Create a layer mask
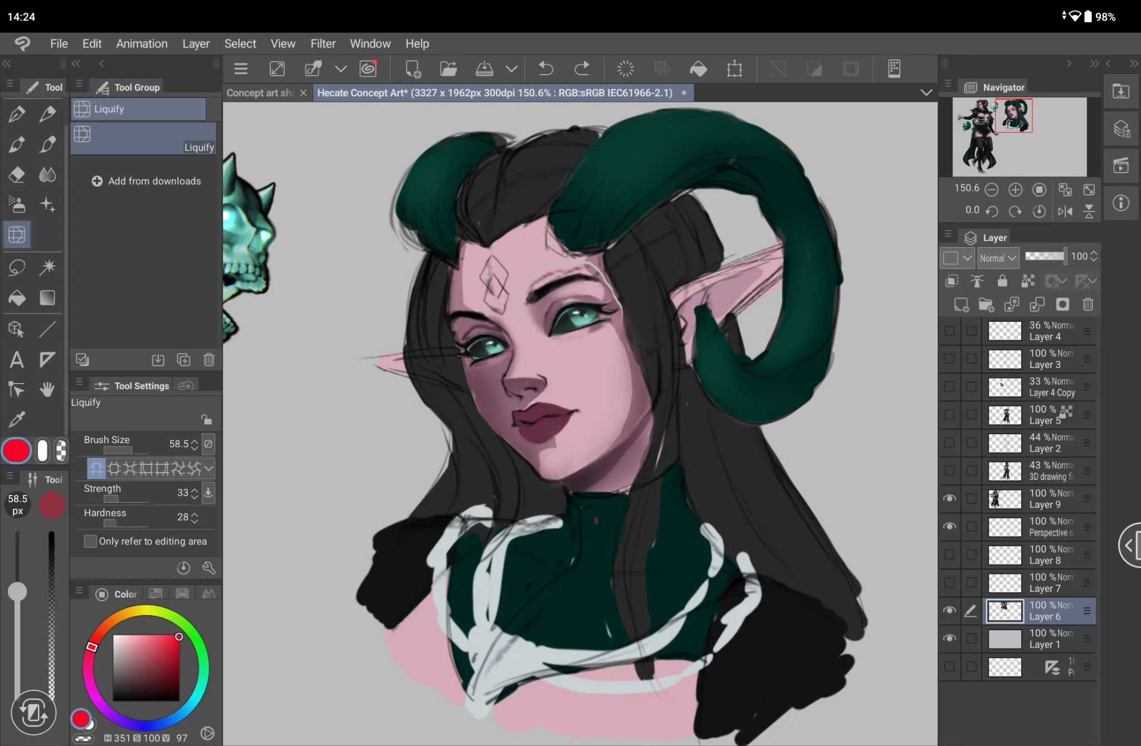 1062,305
